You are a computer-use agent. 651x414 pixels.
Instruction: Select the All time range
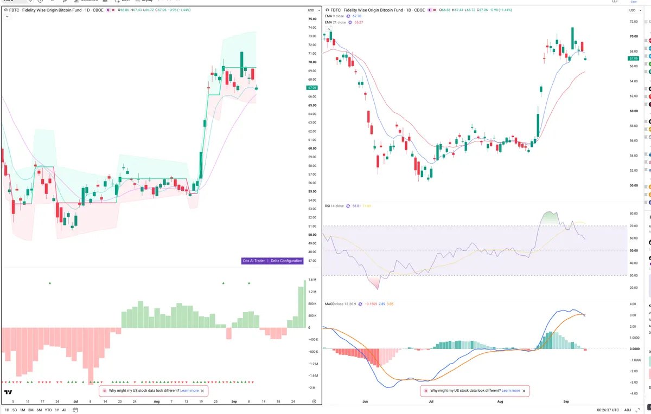click(64, 410)
